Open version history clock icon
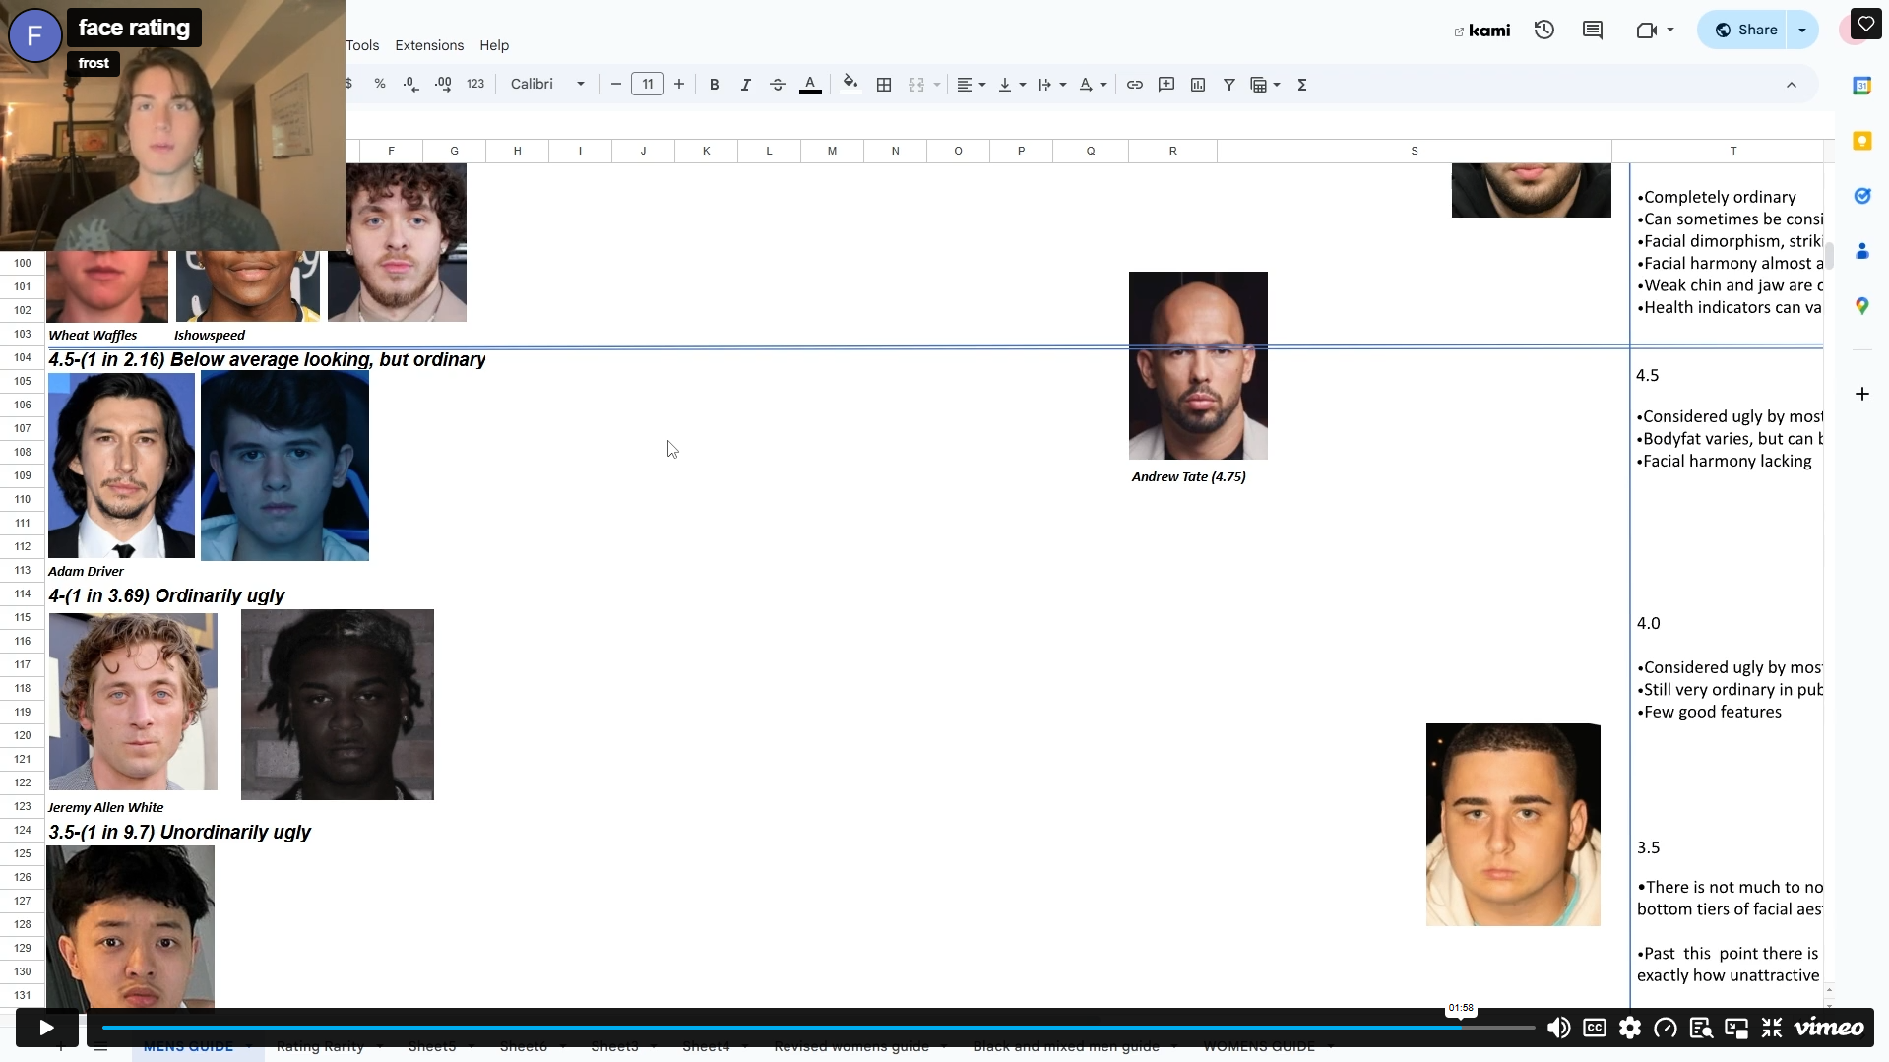The height and width of the screenshot is (1062, 1889). pyautogui.click(x=1543, y=30)
